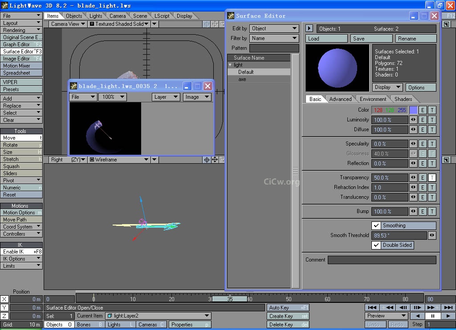Viewport: 456px width, 330px height.
Task: Open the Graph Editor
Action: pyautogui.click(x=21, y=44)
